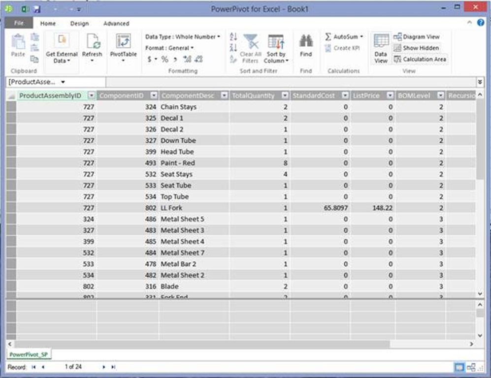Open the File menu
This screenshot has height=378, width=491.
coord(19,23)
